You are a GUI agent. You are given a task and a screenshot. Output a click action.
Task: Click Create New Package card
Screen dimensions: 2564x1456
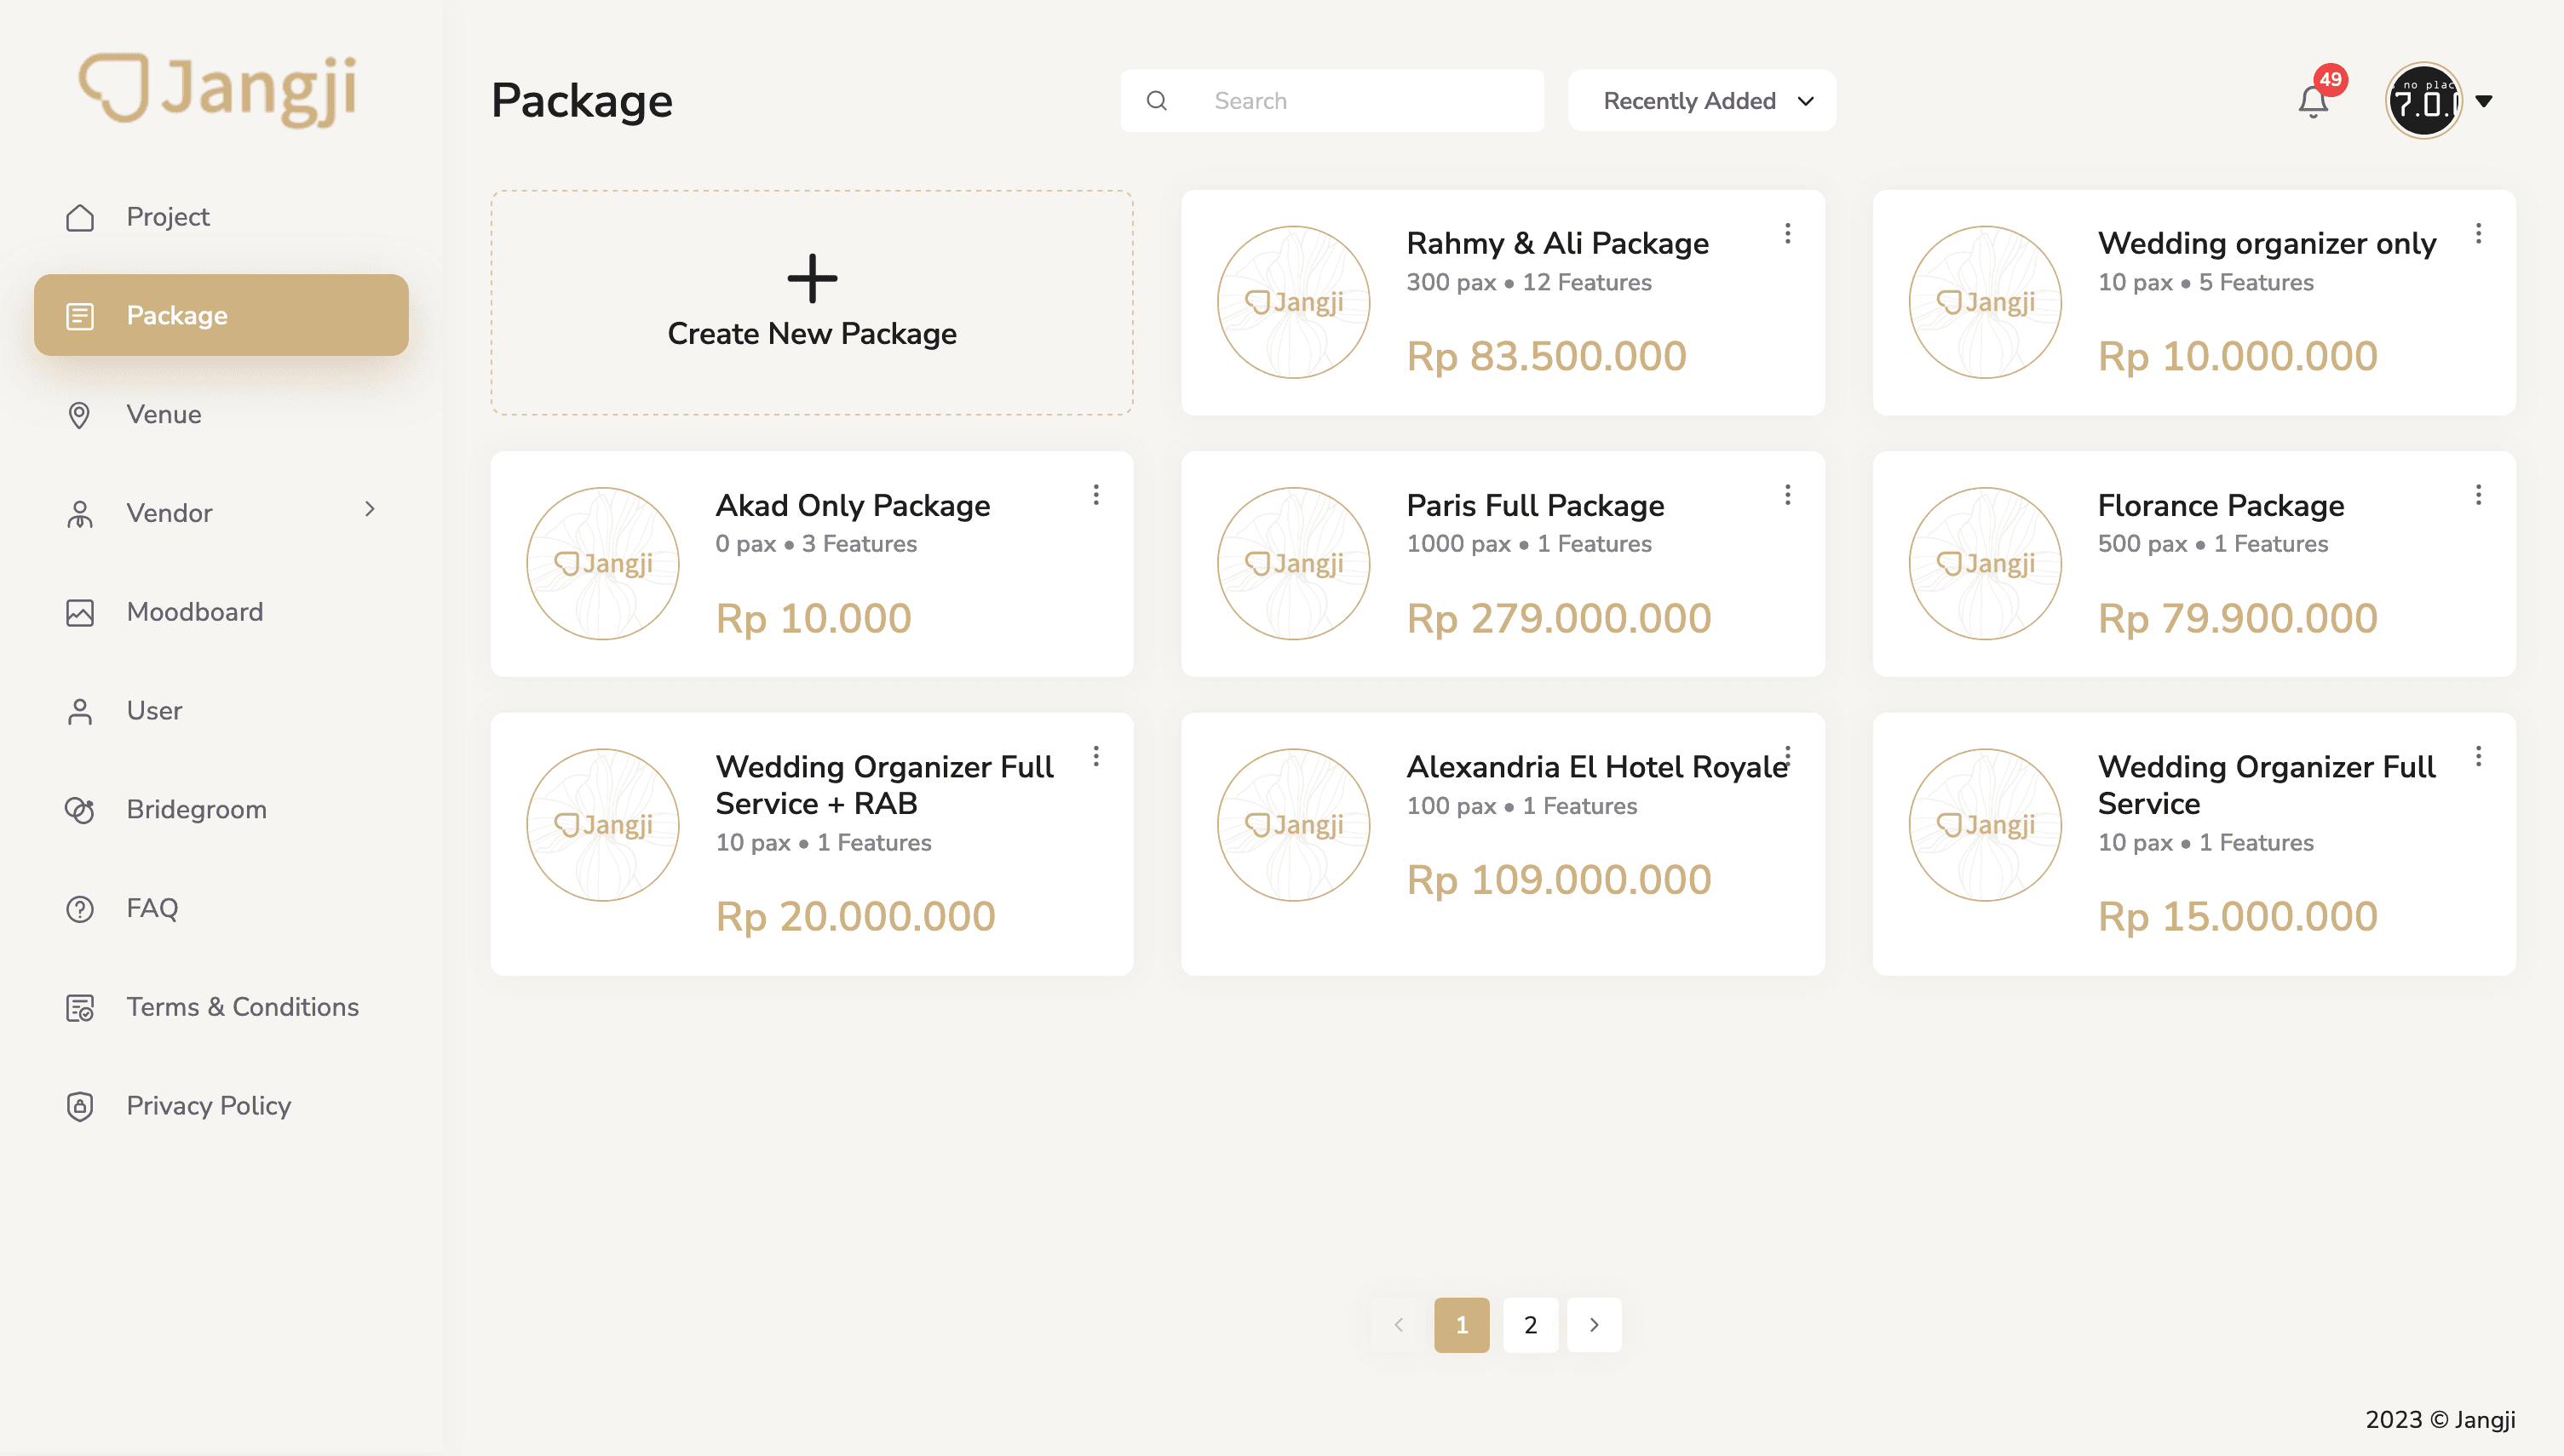point(811,303)
